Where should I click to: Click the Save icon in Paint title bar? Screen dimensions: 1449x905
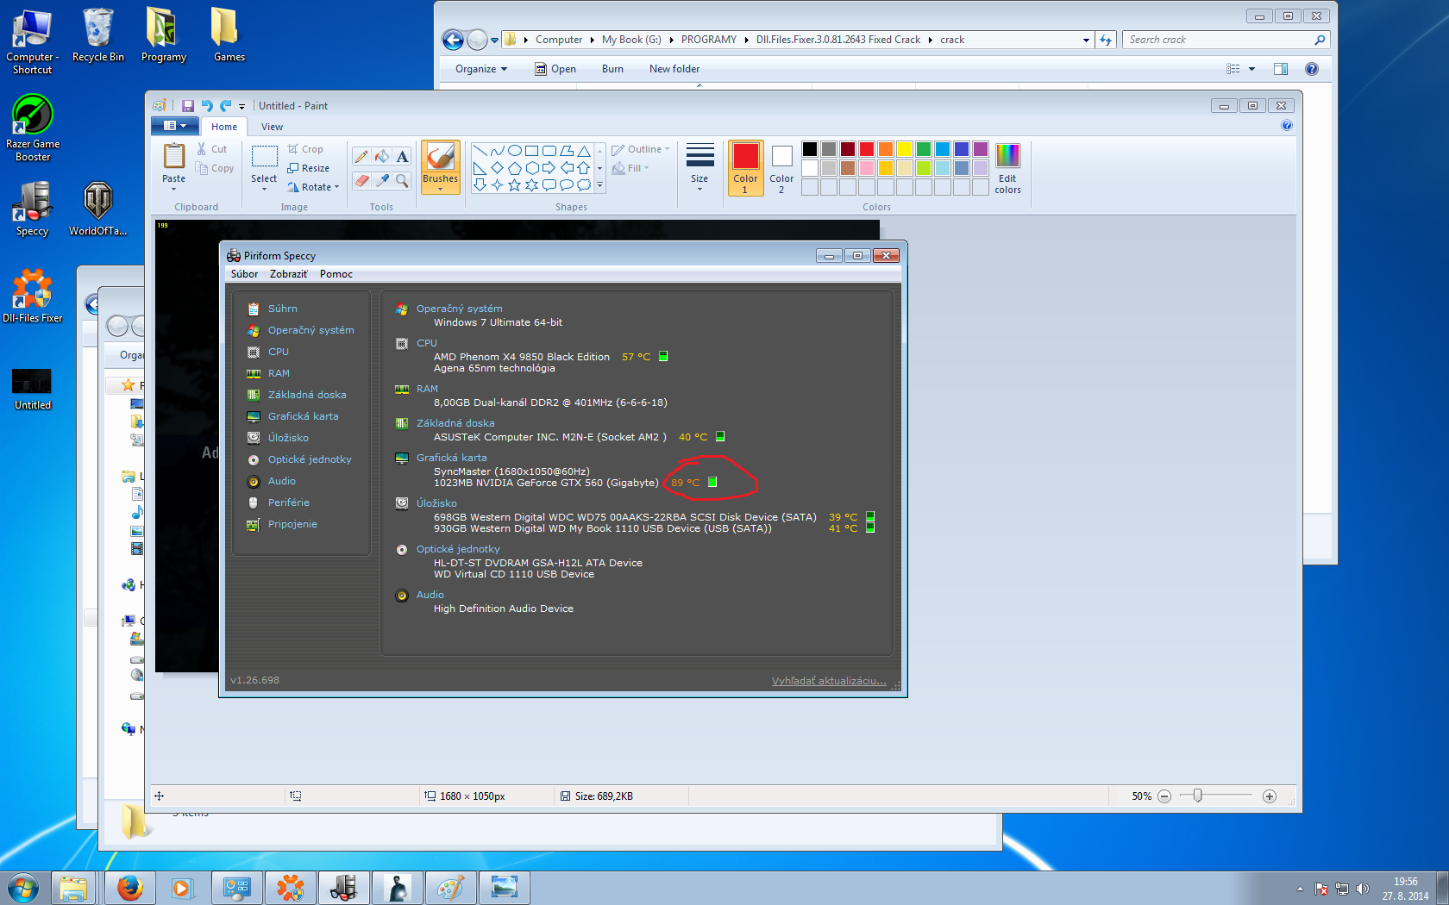click(x=188, y=106)
